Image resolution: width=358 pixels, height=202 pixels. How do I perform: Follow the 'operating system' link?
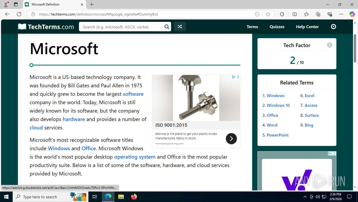pos(135,157)
